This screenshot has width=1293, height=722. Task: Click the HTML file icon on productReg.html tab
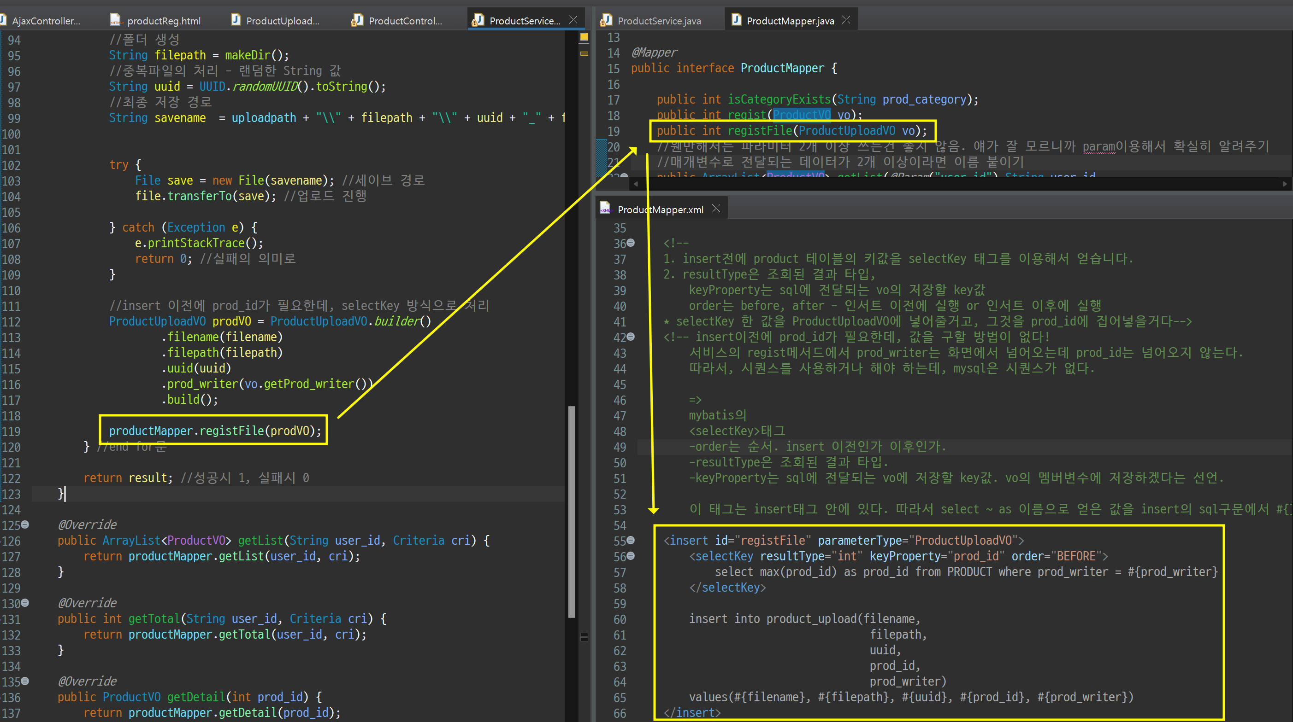[115, 20]
